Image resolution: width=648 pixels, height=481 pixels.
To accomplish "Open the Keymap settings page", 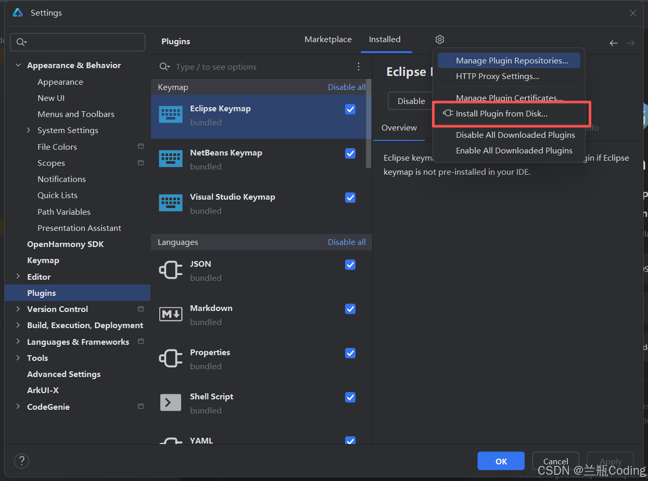I will [x=43, y=260].
